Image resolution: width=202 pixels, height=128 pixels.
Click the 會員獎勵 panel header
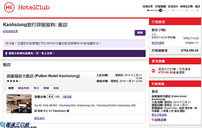point(175,61)
